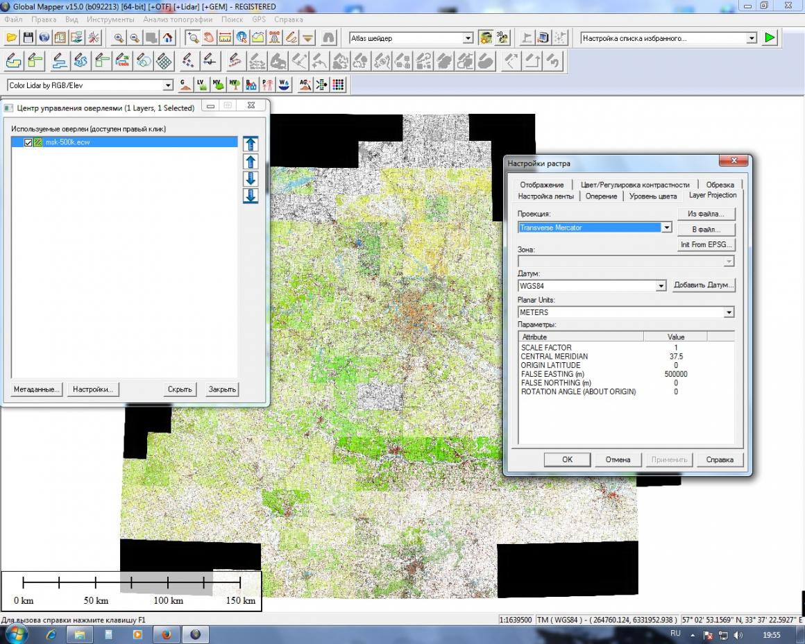Click the Метаданные button
This screenshot has width=805, height=644.
tap(37, 389)
